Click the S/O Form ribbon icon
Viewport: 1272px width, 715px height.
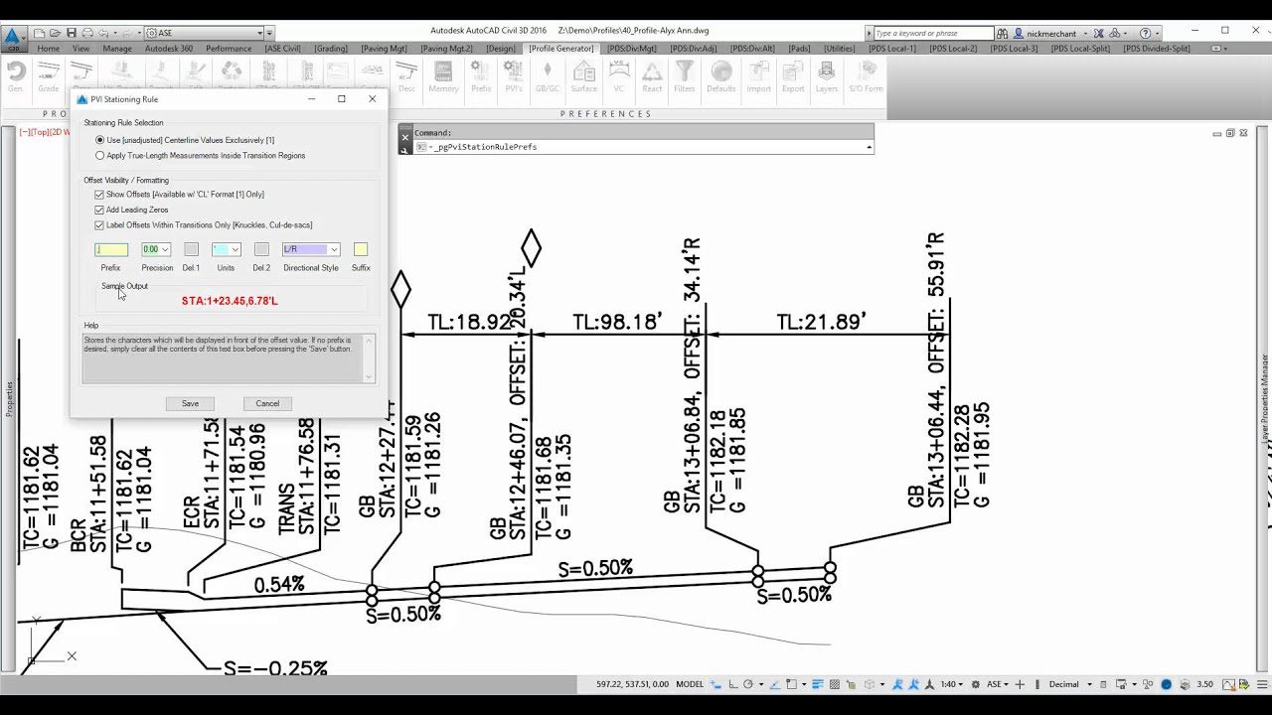coord(866,76)
